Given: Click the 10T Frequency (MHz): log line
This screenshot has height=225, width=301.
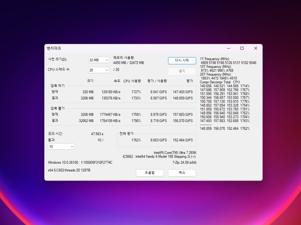Looking at the screenshot, I should tap(216, 67).
